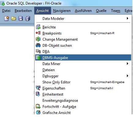The image size is (133, 117).
Task: Choose DB-Objekt suchen
Action: pos(83,46)
